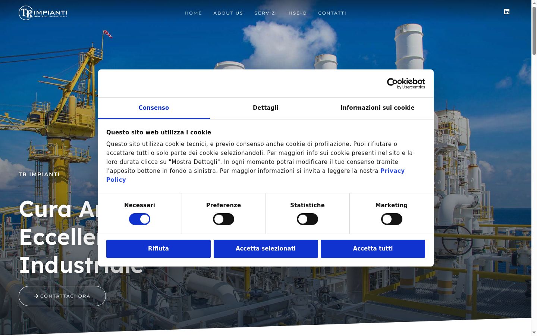Switch to the Dettagli tab
The width and height of the screenshot is (537, 336).
pos(266,108)
